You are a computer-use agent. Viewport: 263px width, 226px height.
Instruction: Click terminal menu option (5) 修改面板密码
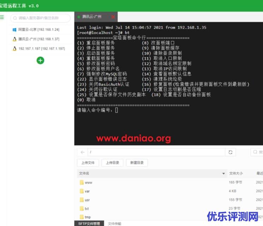click(x=96, y=63)
